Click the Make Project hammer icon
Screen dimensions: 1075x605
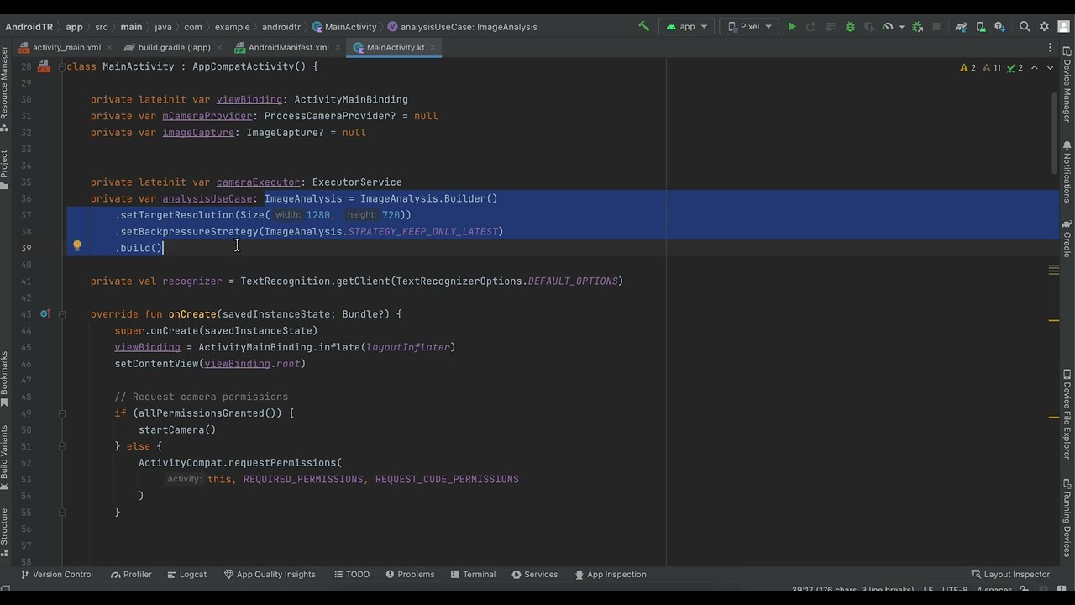point(644,26)
